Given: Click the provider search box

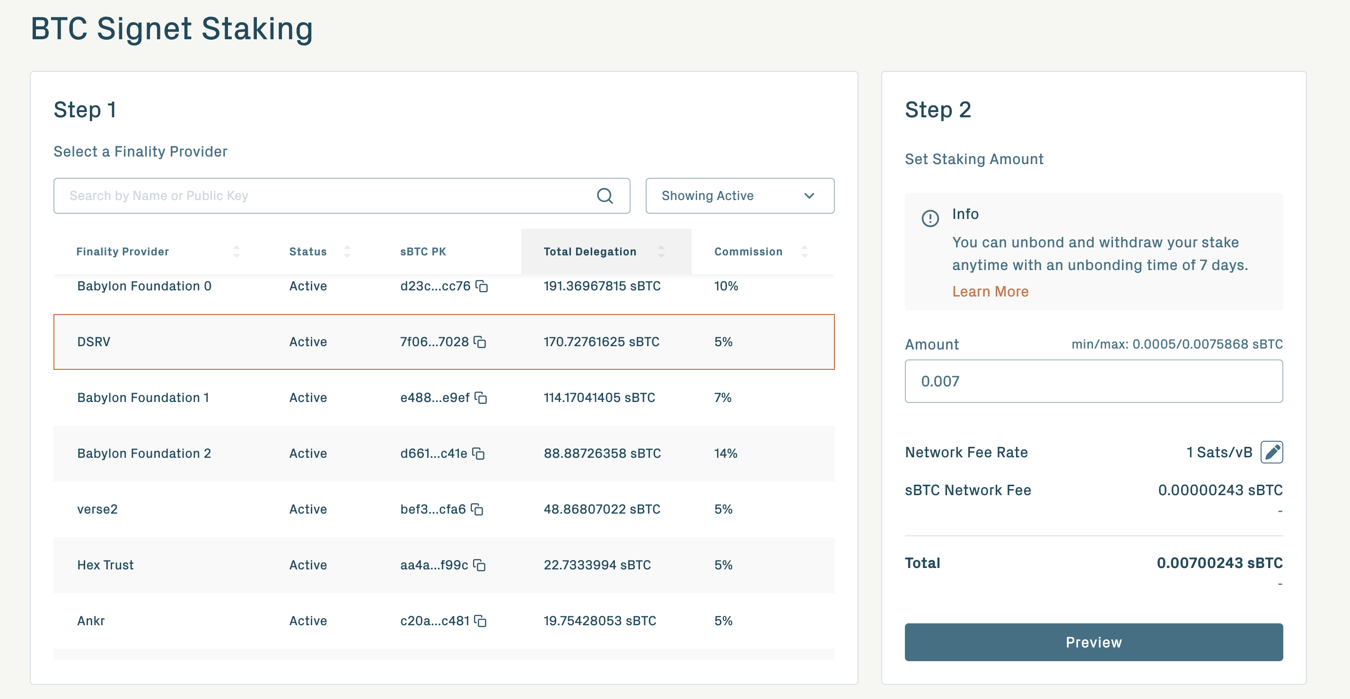Looking at the screenshot, I should pos(325,196).
